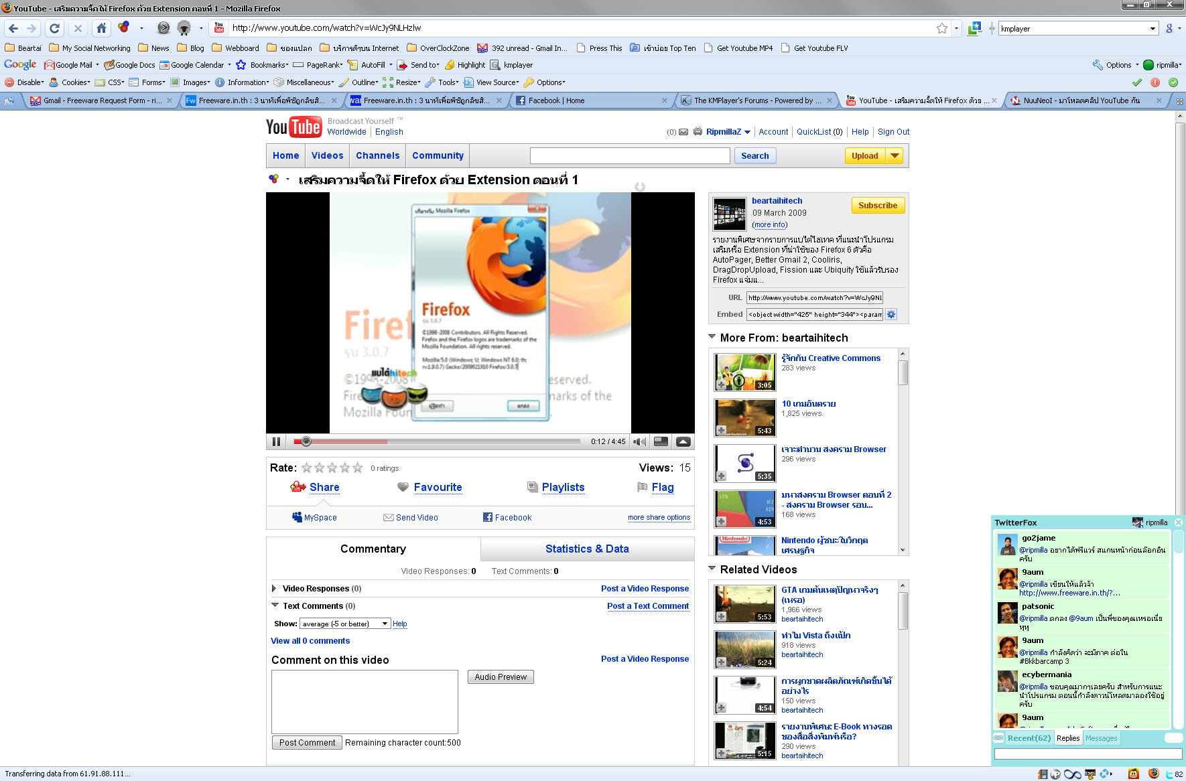Viewport: 1186px width, 781px height.
Task: Click the comment text box
Action: click(365, 702)
